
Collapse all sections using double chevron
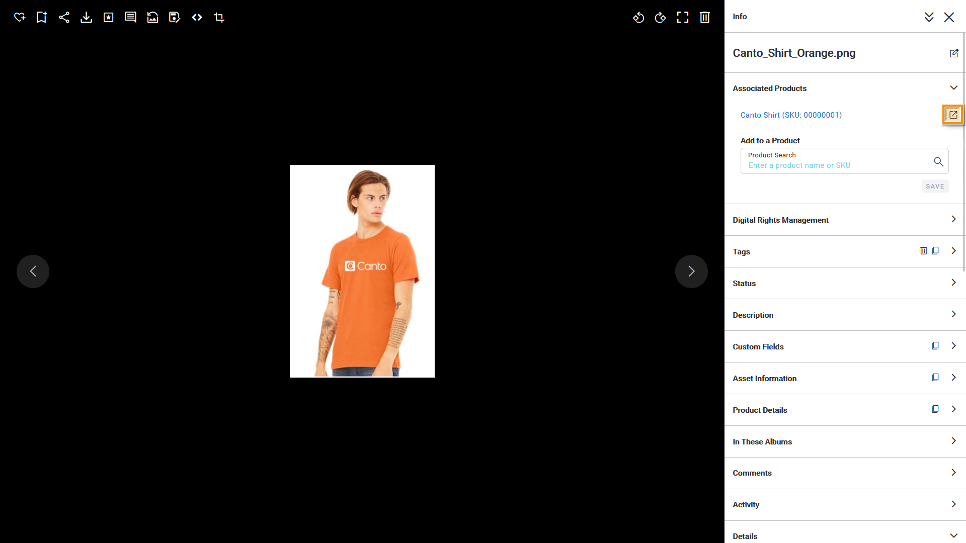929,17
